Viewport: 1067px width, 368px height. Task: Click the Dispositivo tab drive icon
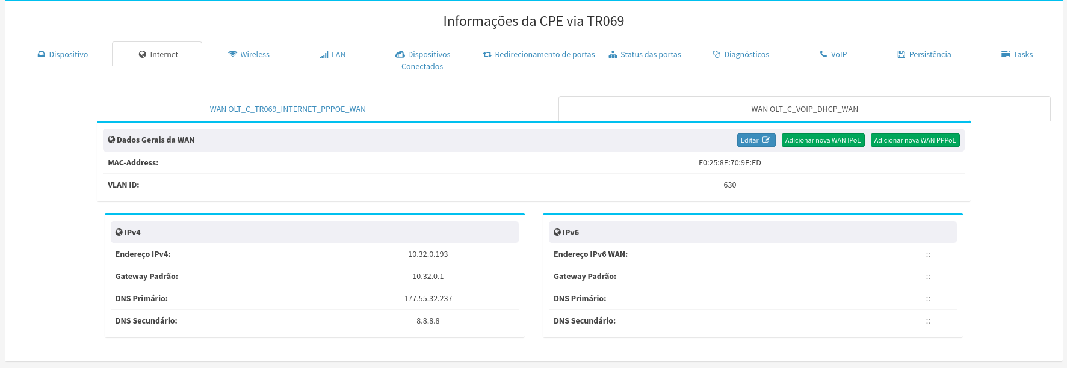pos(42,54)
